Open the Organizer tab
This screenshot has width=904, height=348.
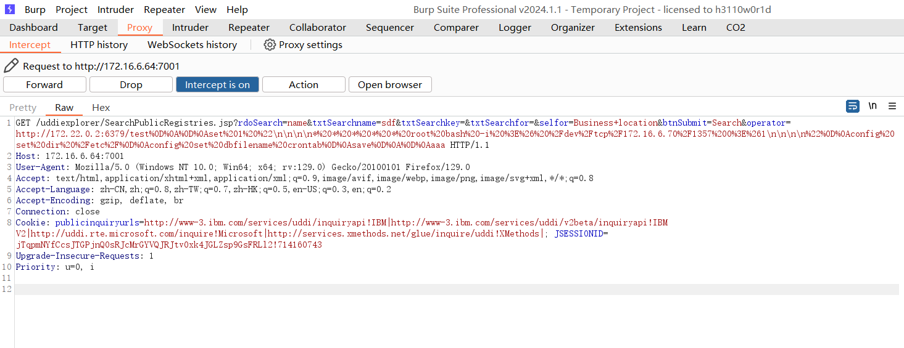click(x=573, y=28)
